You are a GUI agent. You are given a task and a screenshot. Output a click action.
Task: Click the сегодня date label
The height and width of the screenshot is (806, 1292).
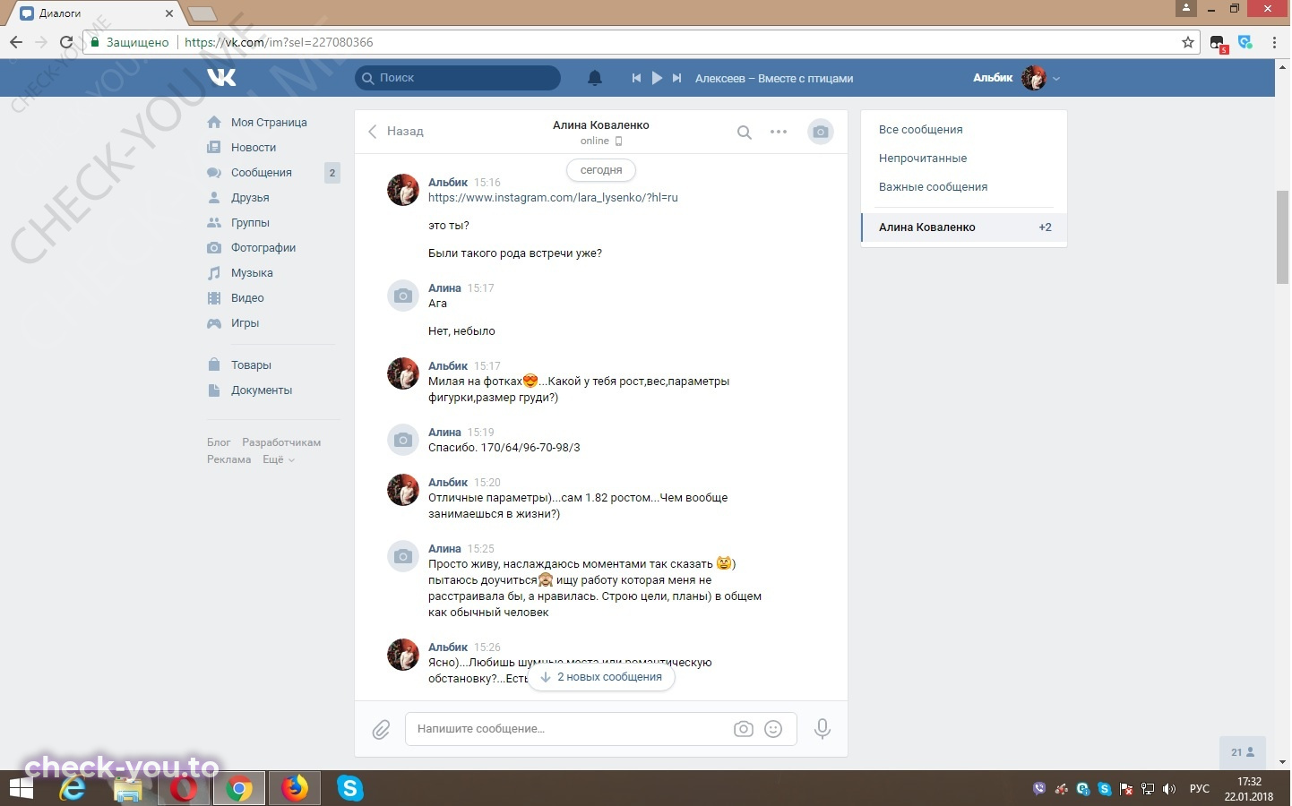(601, 170)
